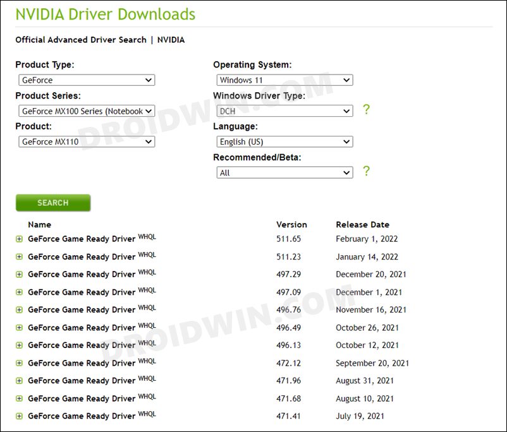Open GeForce Game Ready Driver from October 12, 2021
The width and height of the screenshot is (507, 432).
82,345
